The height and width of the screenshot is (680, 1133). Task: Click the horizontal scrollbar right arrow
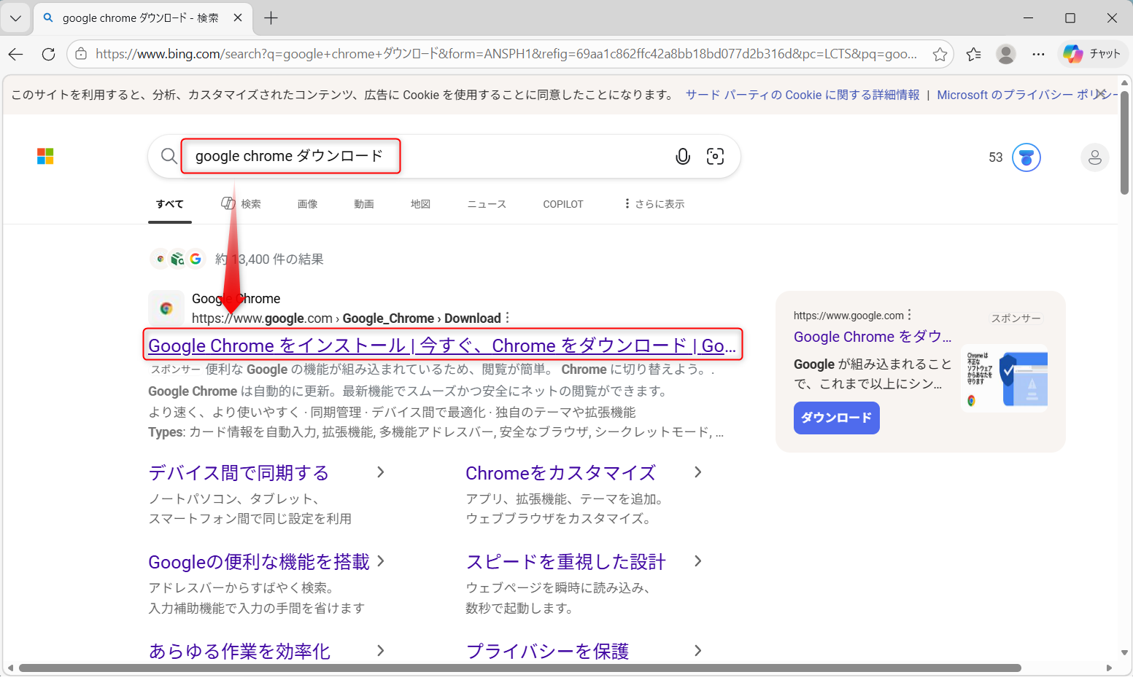coord(1109,668)
